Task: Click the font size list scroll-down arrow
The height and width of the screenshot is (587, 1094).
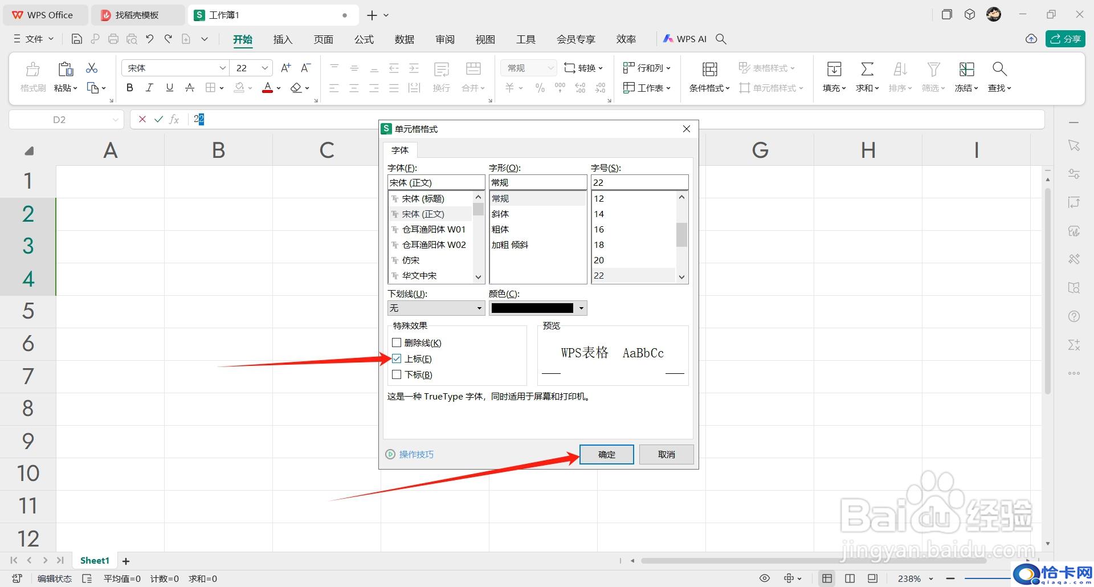Action: click(x=681, y=277)
